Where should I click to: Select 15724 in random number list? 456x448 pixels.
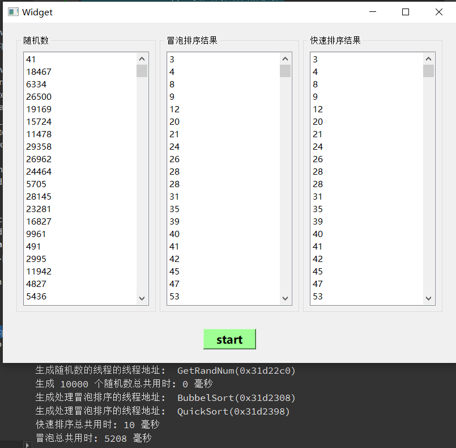80,122
